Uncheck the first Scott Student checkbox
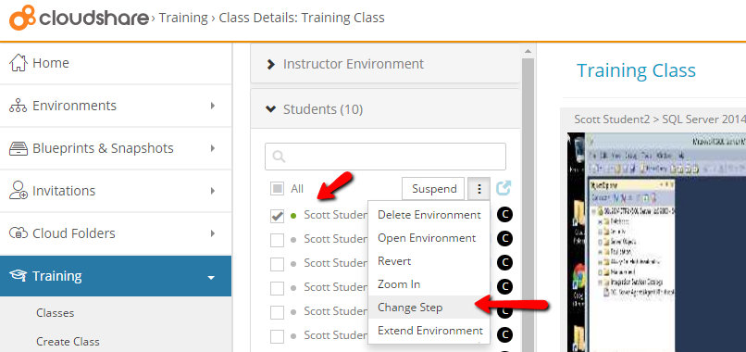The height and width of the screenshot is (352, 746). click(277, 215)
